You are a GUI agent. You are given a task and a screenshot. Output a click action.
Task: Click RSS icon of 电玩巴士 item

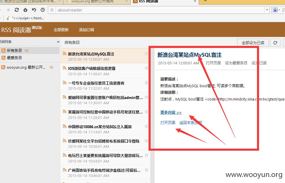pos(65,155)
